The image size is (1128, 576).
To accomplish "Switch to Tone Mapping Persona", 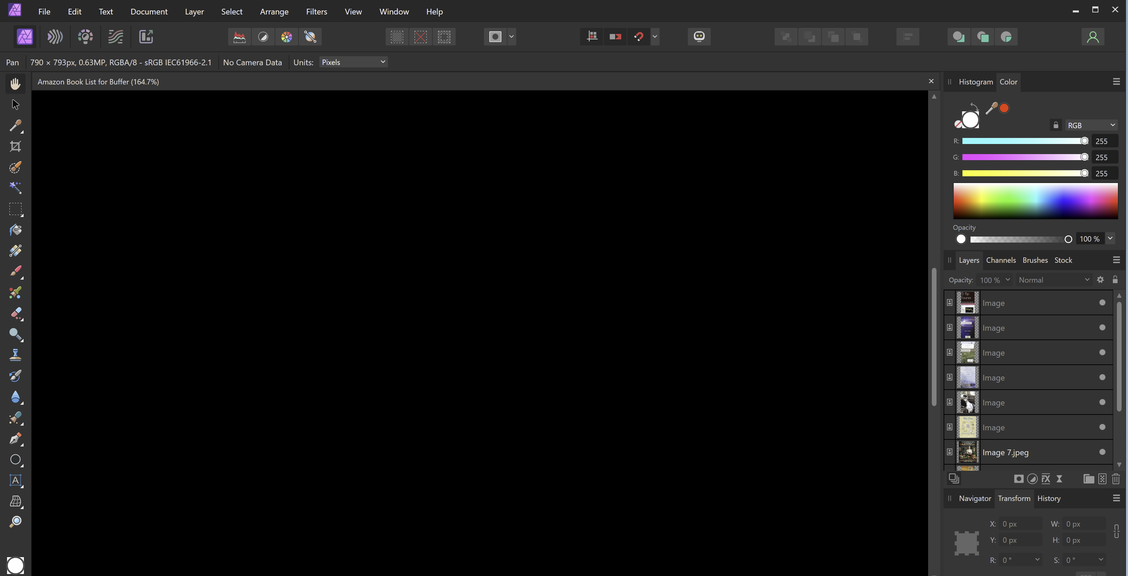I will [116, 37].
